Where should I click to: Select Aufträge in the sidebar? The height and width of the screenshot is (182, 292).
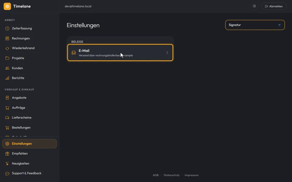pos(30,108)
